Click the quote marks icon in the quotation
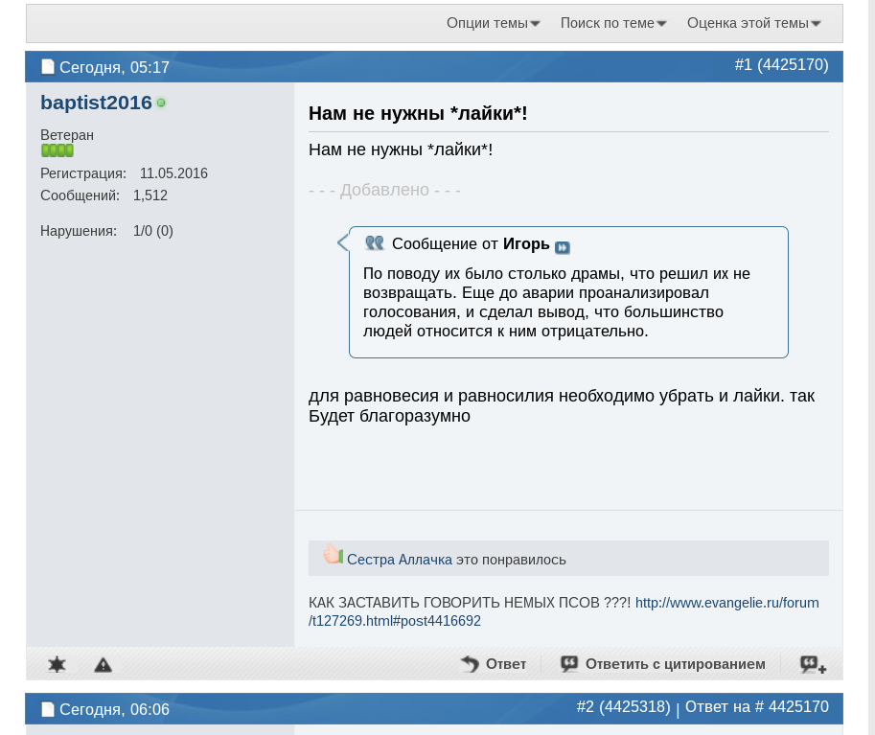The image size is (875, 735). [374, 243]
